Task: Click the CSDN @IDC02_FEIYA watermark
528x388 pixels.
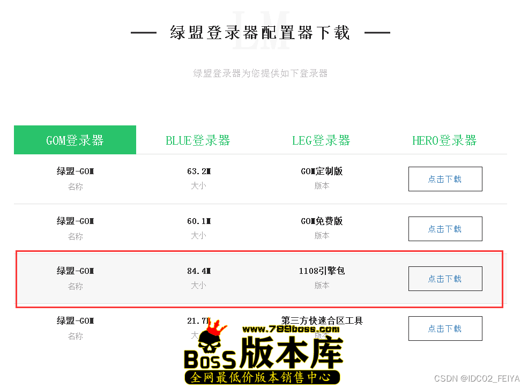Action: pos(477,379)
